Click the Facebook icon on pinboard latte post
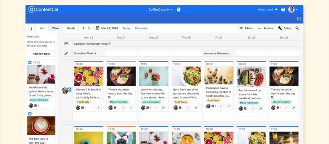Image resolution: width=329 pixels, height=144 pixels. [30, 114]
